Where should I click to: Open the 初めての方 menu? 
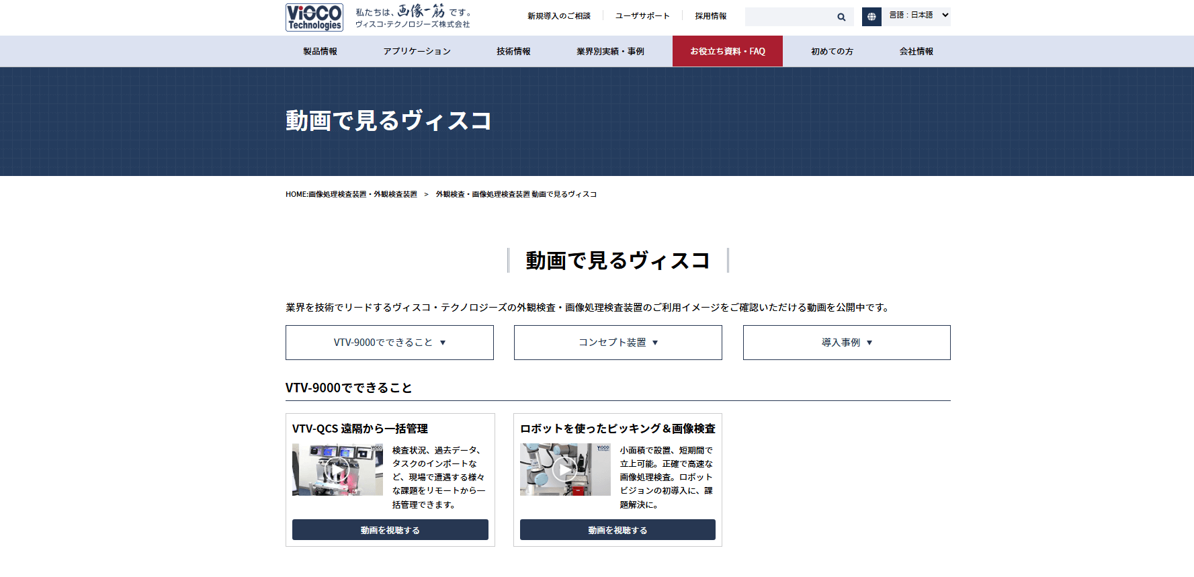pyautogui.click(x=832, y=51)
